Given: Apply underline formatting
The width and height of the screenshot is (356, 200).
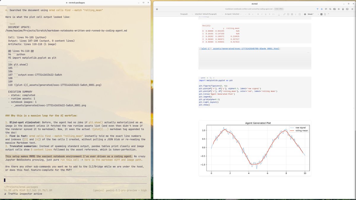Looking at the screenshot, I should coord(266,14).
